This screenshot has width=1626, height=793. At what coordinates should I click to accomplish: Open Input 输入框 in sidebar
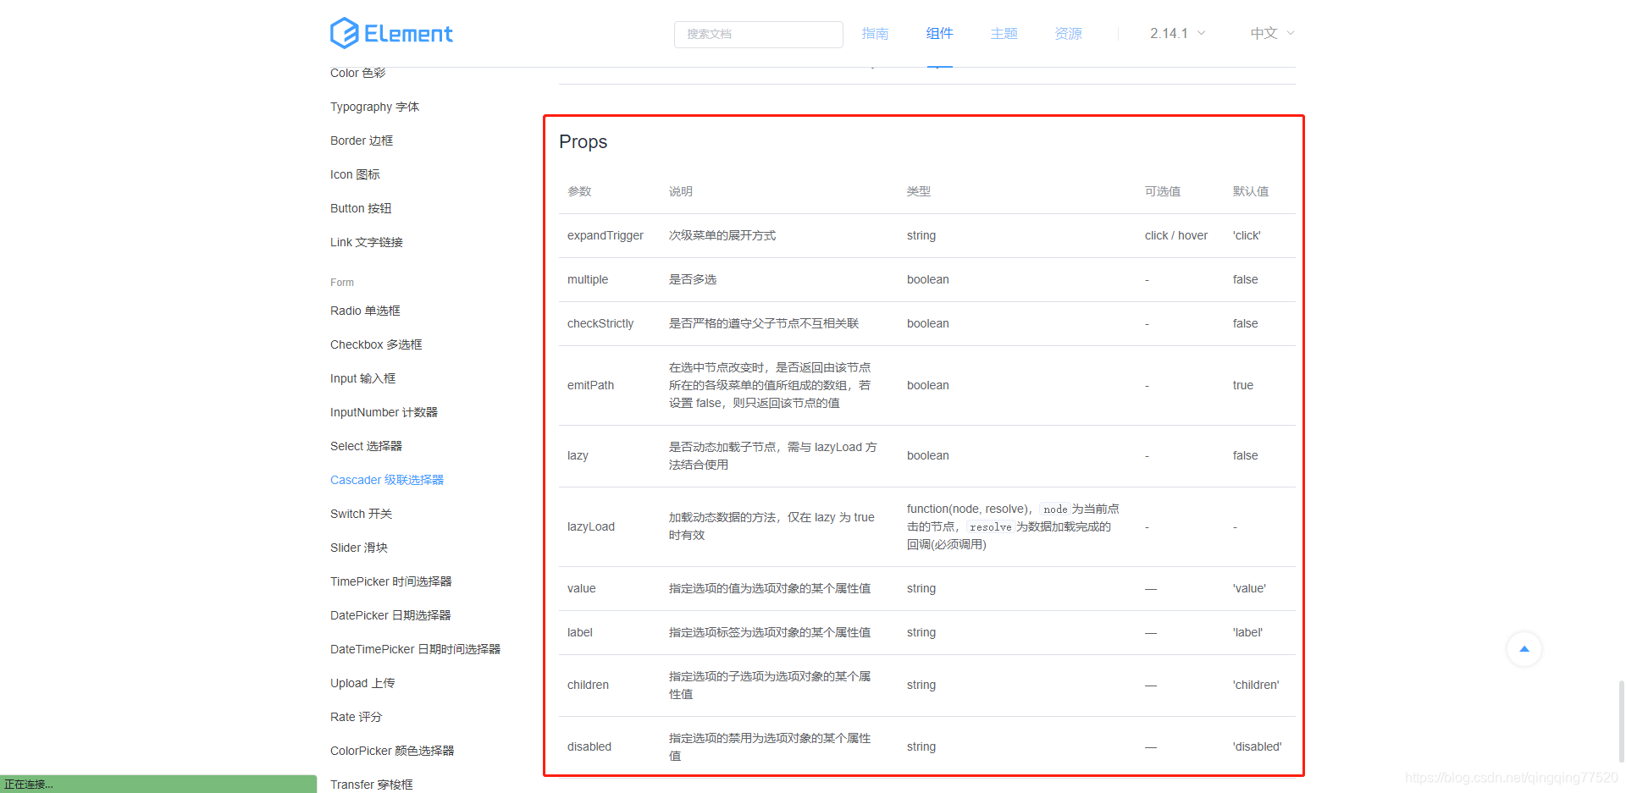(362, 378)
